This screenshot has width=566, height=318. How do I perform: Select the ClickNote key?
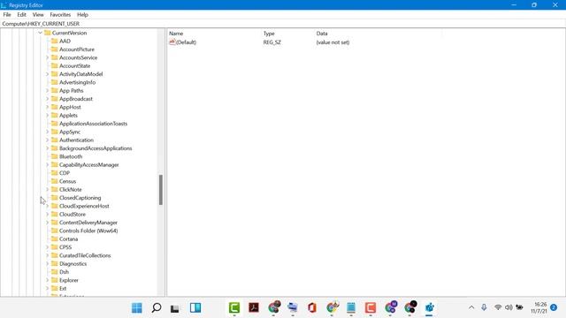pyautogui.click(x=71, y=190)
